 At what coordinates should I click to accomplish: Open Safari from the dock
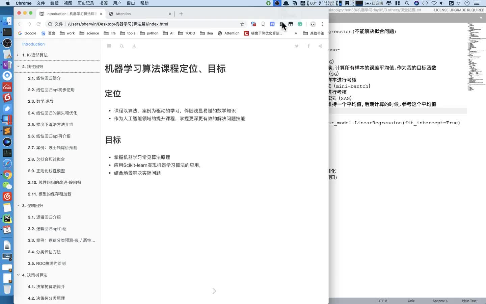pyautogui.click(x=7, y=163)
